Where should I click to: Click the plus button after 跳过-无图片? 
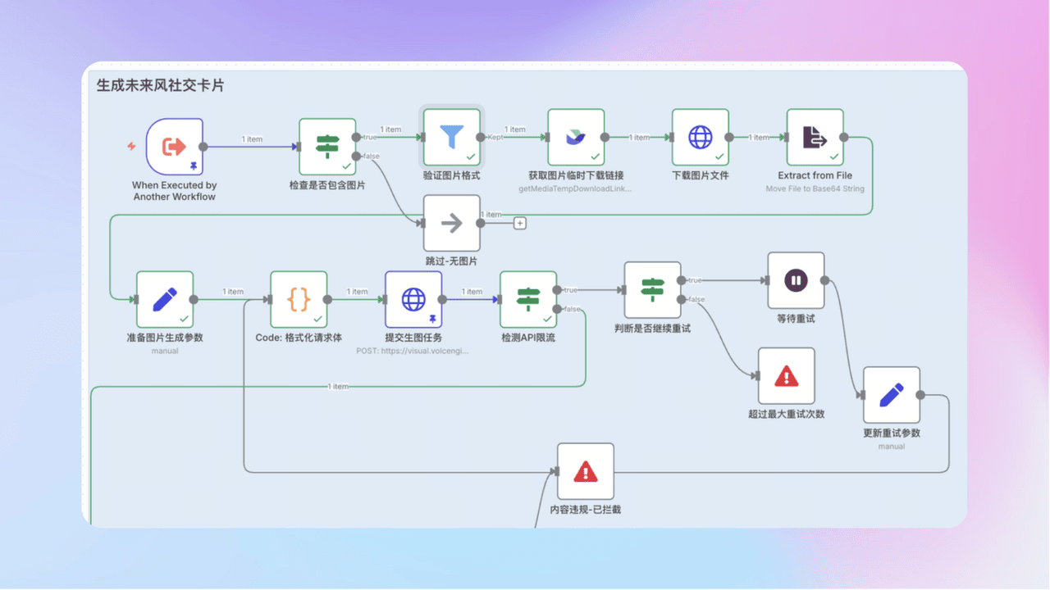point(519,223)
